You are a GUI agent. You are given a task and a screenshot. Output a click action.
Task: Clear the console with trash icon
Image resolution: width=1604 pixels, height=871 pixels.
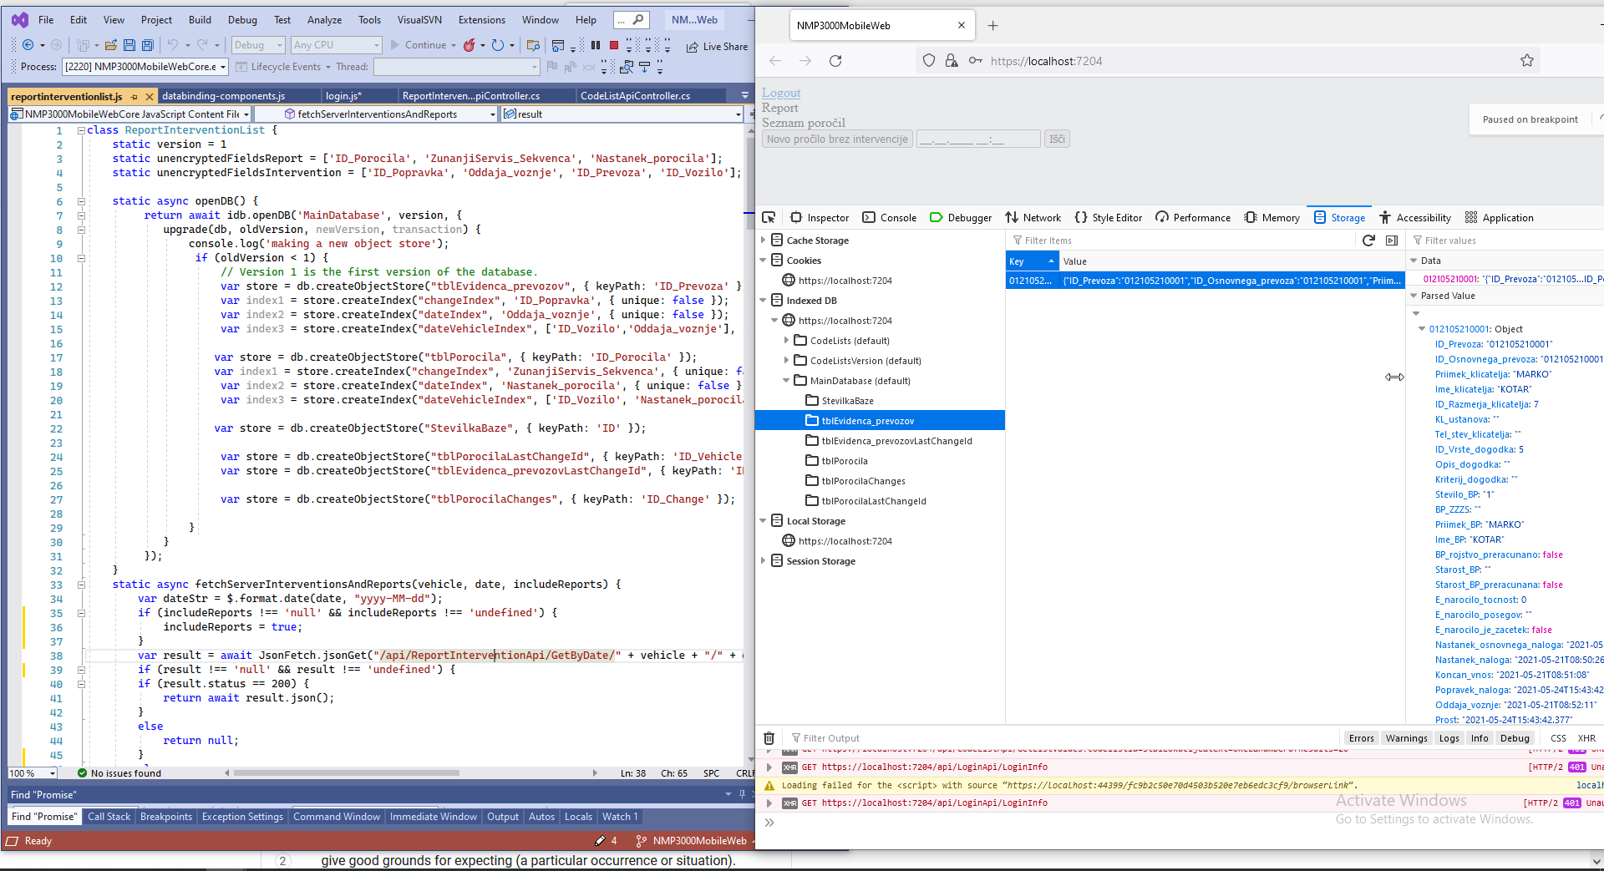769,738
